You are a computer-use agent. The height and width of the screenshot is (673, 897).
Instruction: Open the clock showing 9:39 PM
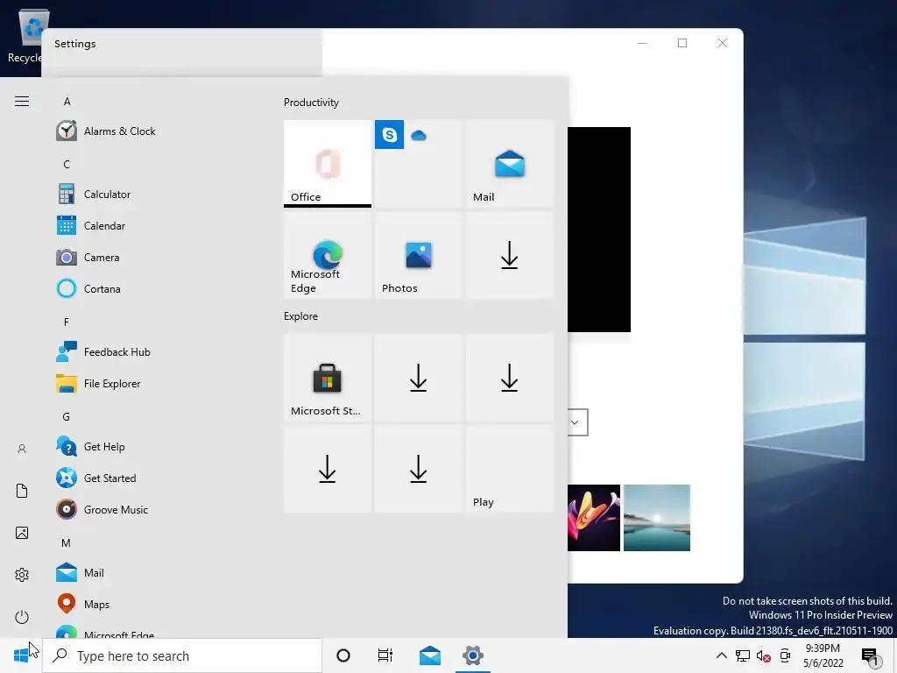823,655
